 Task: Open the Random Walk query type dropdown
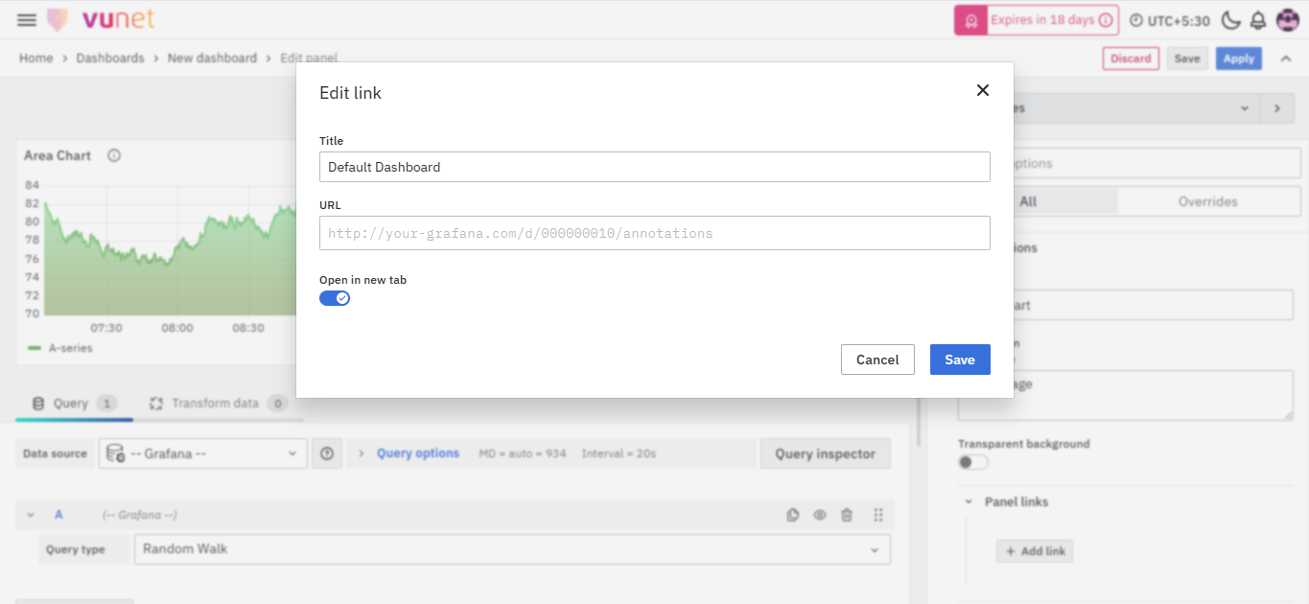pyautogui.click(x=511, y=549)
